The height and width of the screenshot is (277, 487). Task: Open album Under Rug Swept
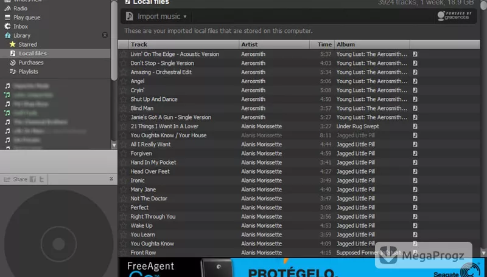point(357,126)
